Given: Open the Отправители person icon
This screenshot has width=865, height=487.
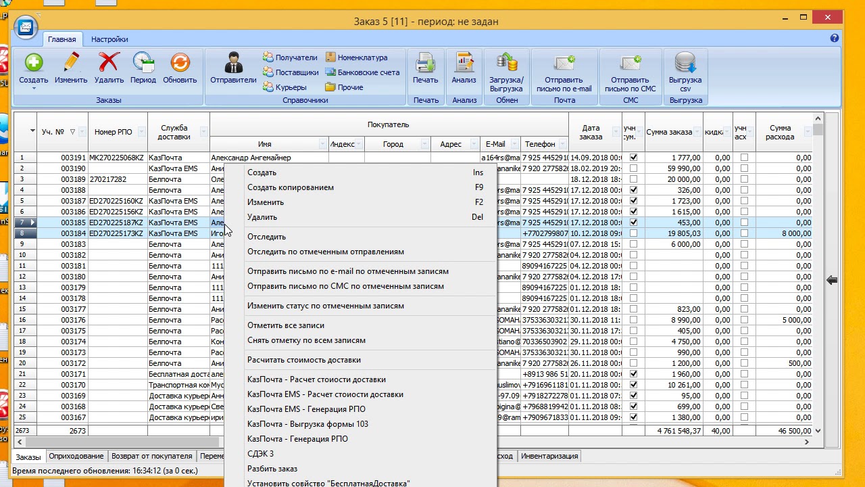Looking at the screenshot, I should [233, 63].
